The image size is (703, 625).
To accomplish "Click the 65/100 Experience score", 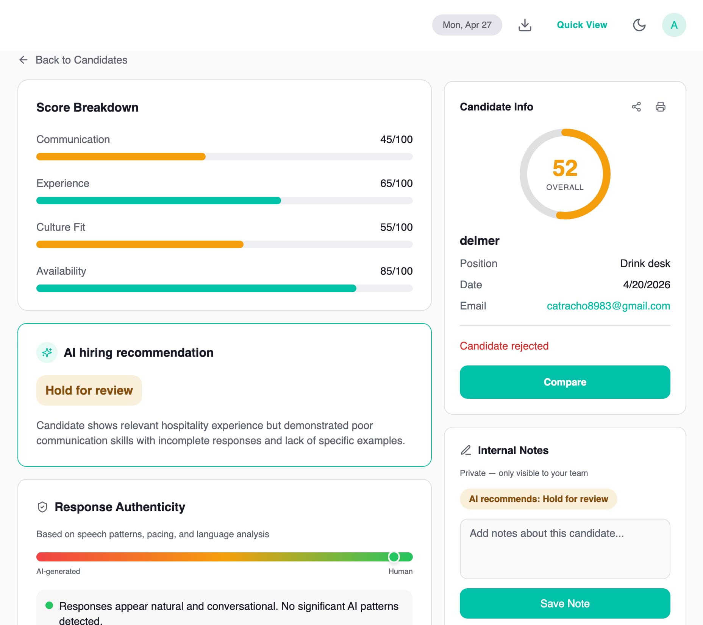I will pyautogui.click(x=396, y=183).
